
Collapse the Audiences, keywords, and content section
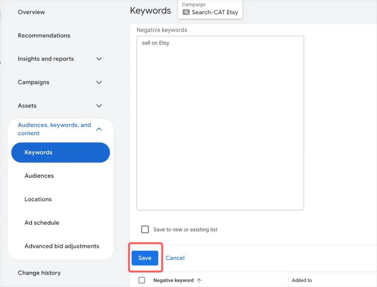pos(99,129)
